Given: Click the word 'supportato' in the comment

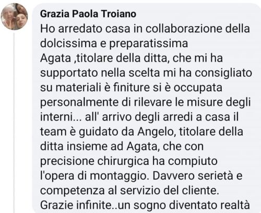Looking at the screenshot, I should (69, 74).
